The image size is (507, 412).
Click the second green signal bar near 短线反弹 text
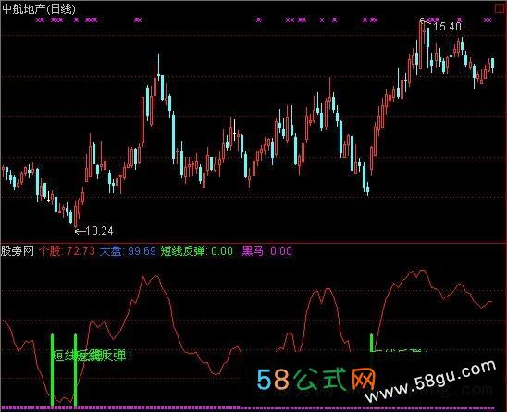[75, 370]
